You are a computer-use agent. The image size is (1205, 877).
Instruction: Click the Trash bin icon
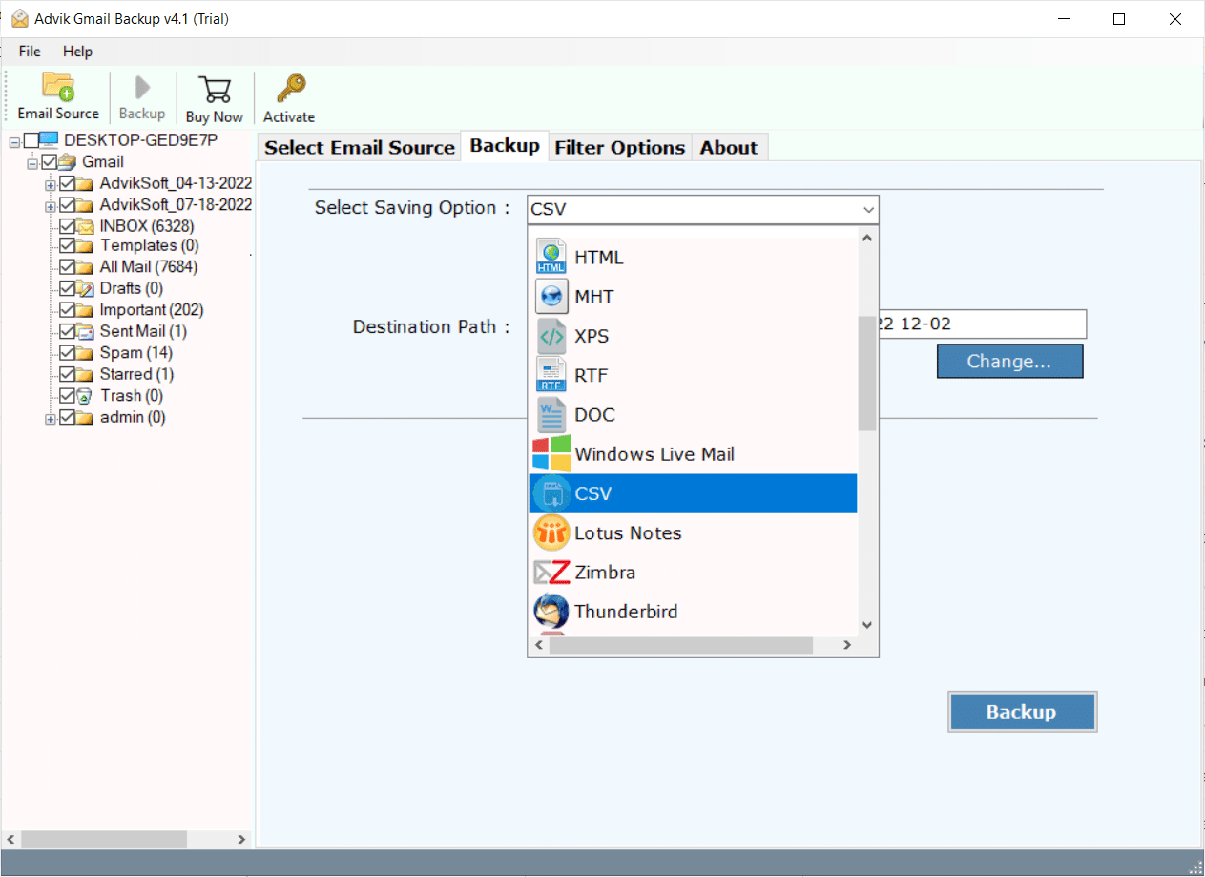(x=85, y=395)
